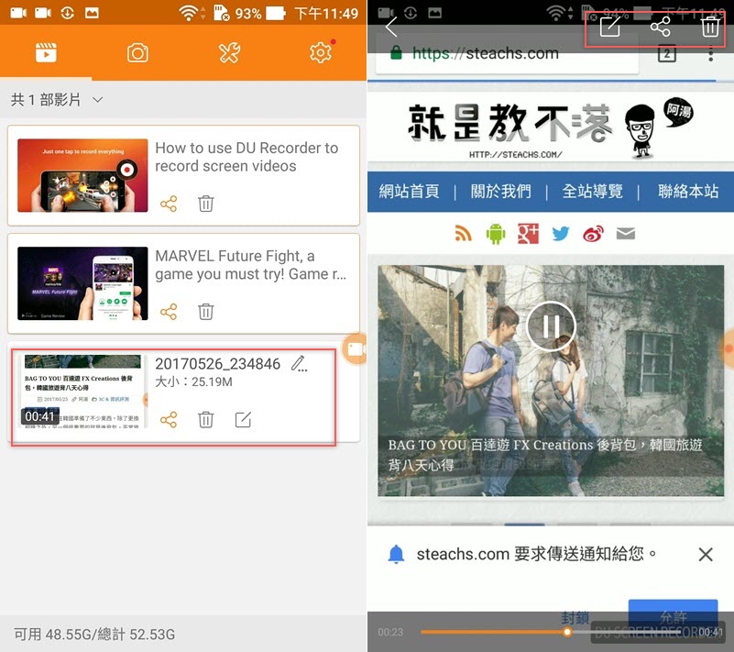
Task: Click the '可用 48.55G/總計 52.53G' storage text
Action: [x=94, y=635]
